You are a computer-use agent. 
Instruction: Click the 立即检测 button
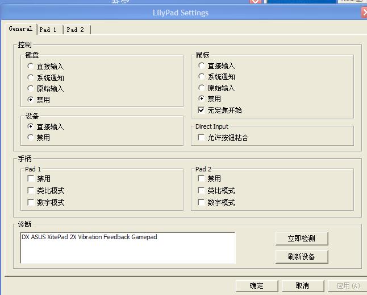point(301,239)
